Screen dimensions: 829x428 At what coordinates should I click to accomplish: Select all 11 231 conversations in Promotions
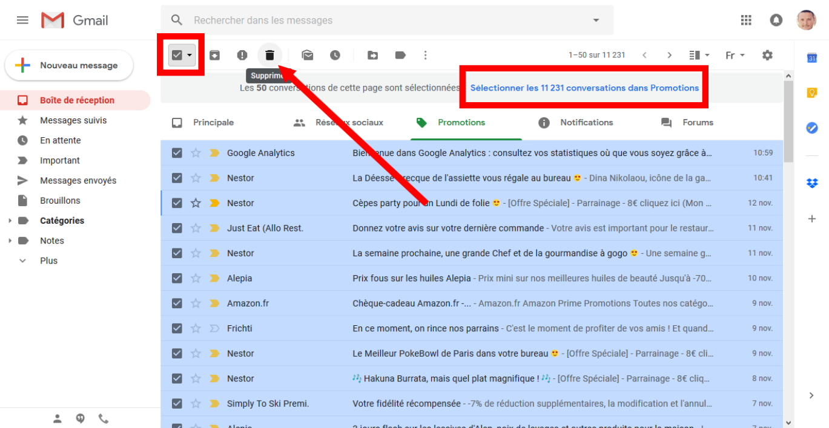[584, 88]
